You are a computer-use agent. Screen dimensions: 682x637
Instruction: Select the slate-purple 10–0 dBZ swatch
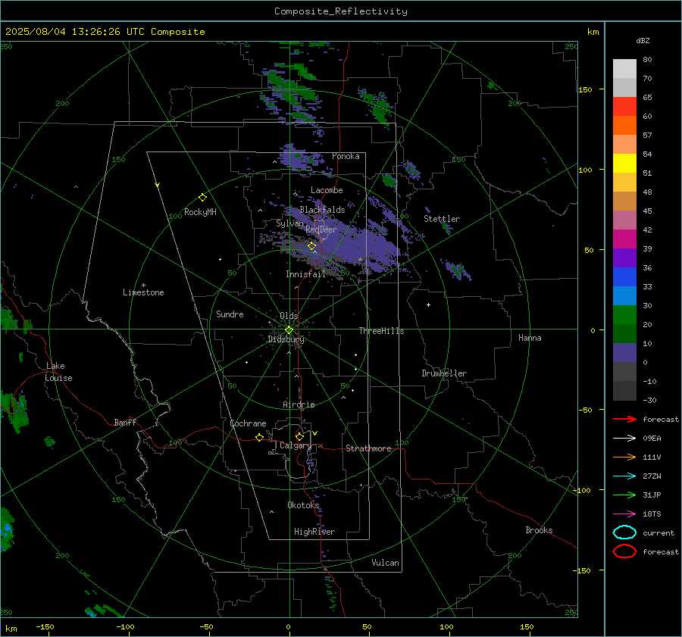coord(624,353)
